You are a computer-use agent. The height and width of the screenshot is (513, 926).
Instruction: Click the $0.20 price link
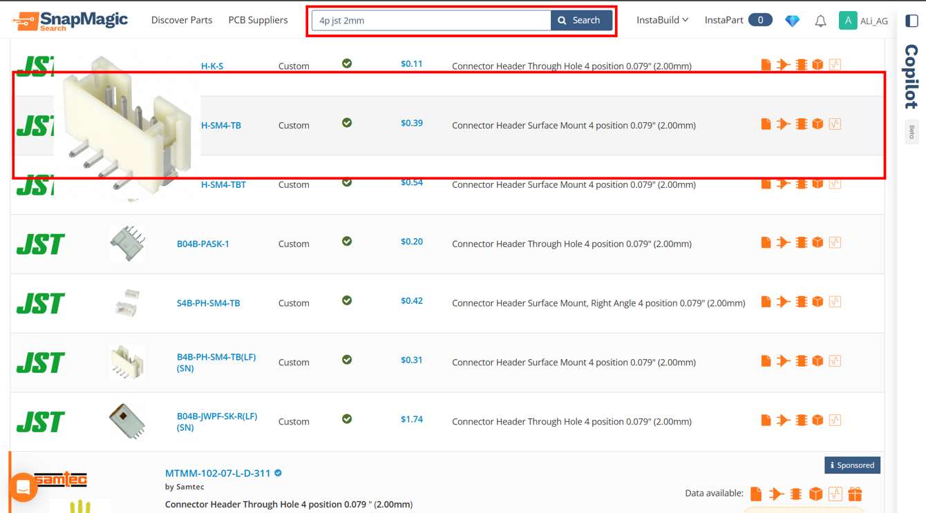pyautogui.click(x=412, y=242)
